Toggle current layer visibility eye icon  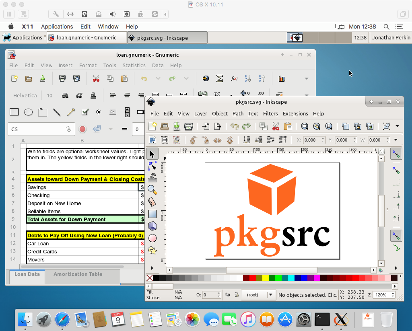pos(227,295)
